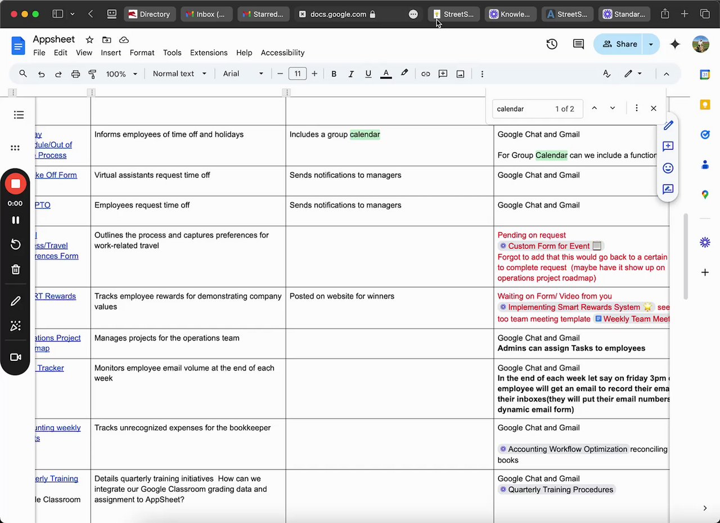The width and height of the screenshot is (720, 523).
Task: Toggle bold formatting
Action: click(x=334, y=74)
